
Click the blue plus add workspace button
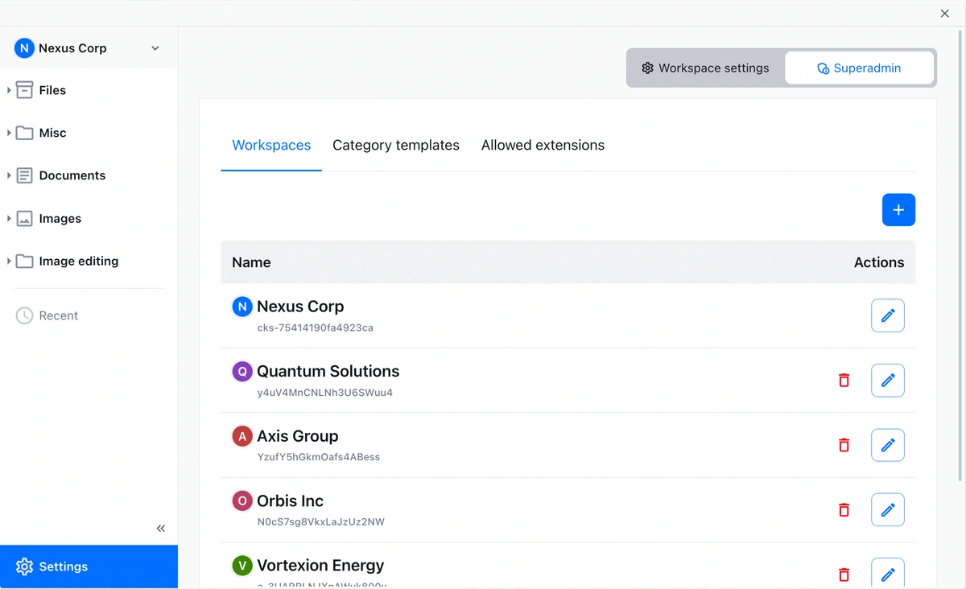tap(898, 210)
